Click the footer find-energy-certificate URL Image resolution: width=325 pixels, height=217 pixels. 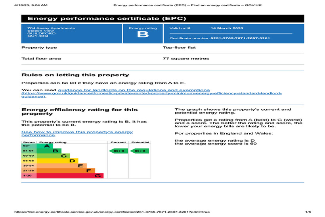click(x=112, y=212)
